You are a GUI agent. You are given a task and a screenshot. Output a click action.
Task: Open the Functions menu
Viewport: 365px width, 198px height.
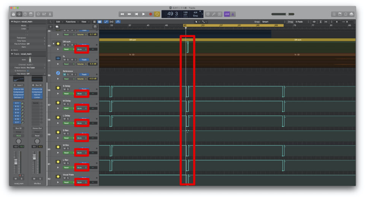coord(71,22)
